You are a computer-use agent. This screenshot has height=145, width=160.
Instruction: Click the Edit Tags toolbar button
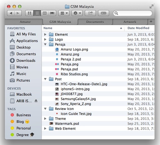(103, 13)
